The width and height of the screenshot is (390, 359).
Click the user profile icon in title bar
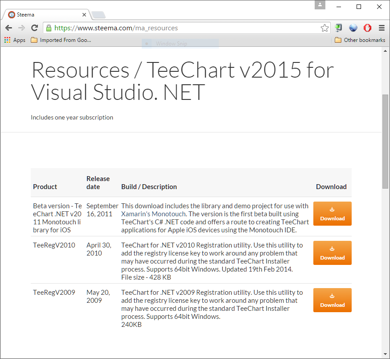click(320, 5)
